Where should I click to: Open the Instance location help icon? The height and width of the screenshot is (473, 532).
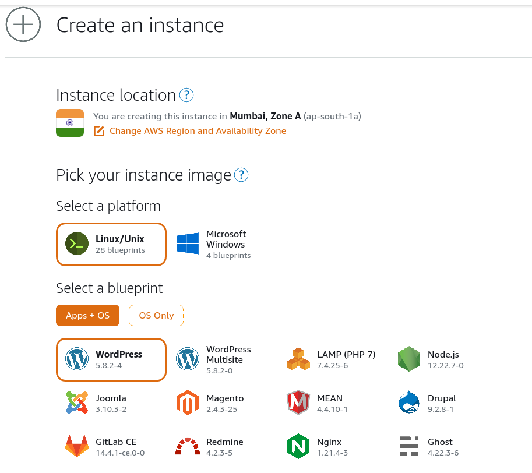(x=186, y=95)
